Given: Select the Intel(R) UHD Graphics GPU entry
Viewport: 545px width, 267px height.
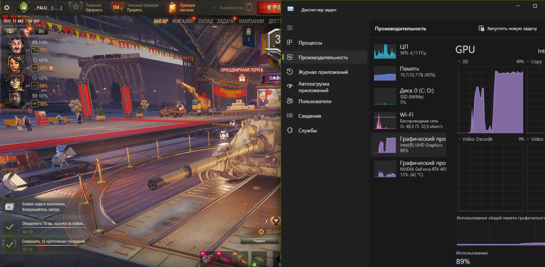Looking at the screenshot, I should pos(409,145).
